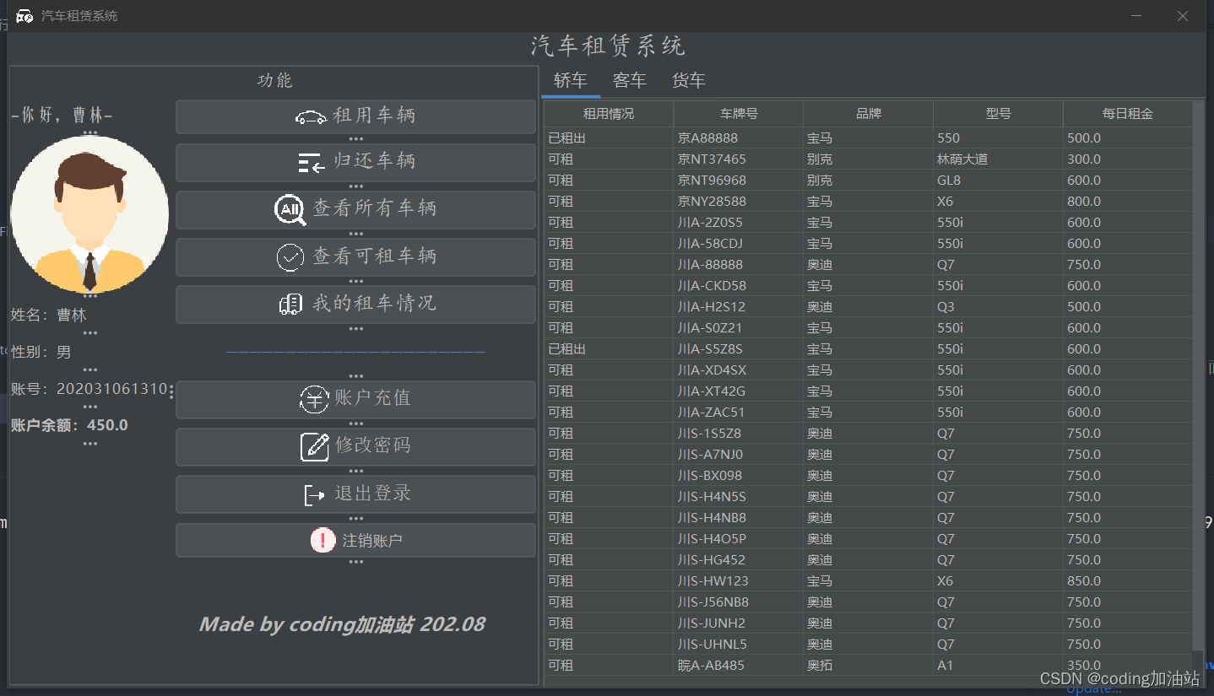
Task: Click the Q3 model cell
Action: pyautogui.click(x=999, y=306)
